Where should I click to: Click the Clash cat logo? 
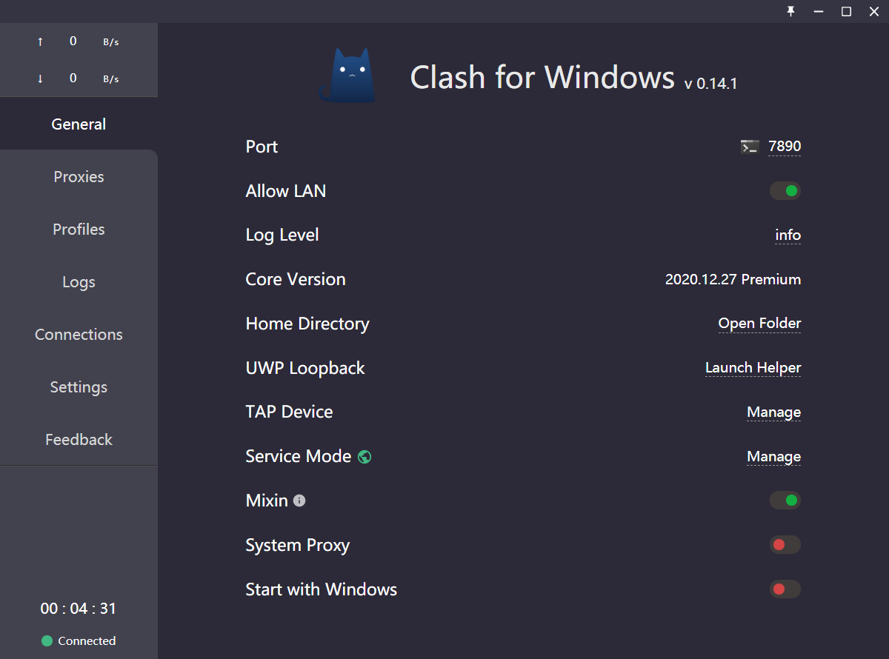[347, 76]
